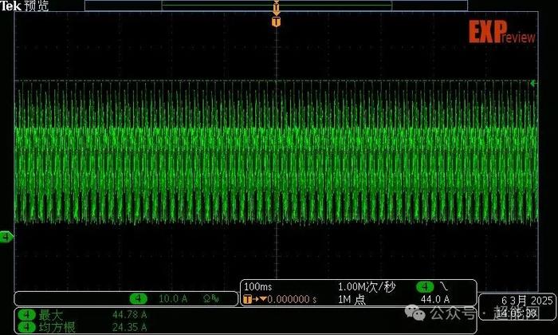Click the orange trigger position T marker
This screenshot has width=558, height=335.
[x=276, y=22]
